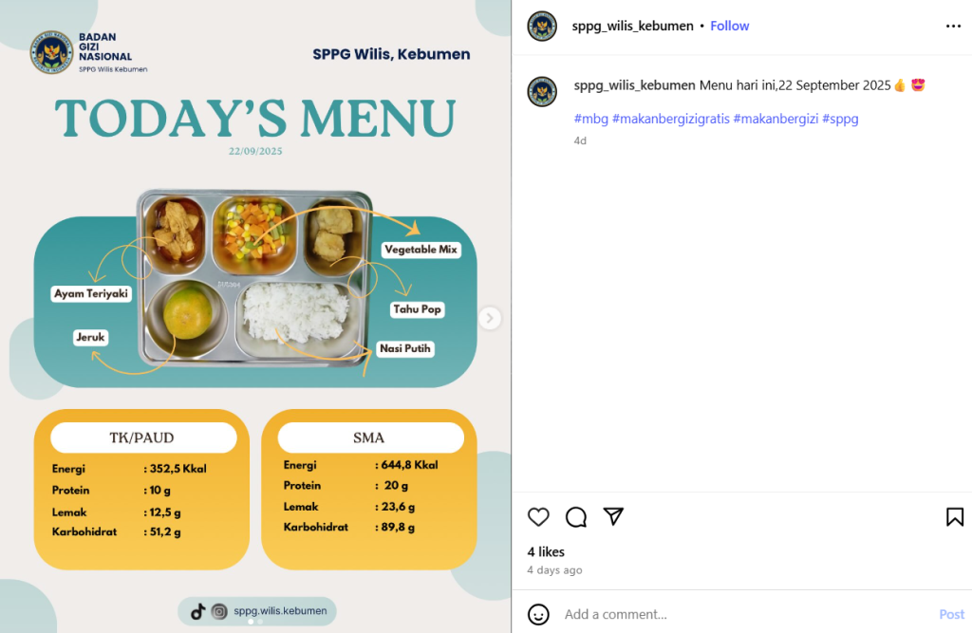
Task: Open comments using the speech bubble icon
Action: (576, 516)
